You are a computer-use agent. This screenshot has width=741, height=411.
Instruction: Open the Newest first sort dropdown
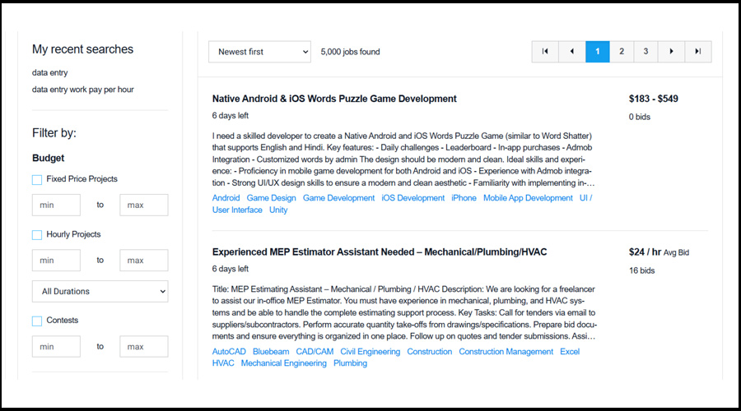coord(259,52)
